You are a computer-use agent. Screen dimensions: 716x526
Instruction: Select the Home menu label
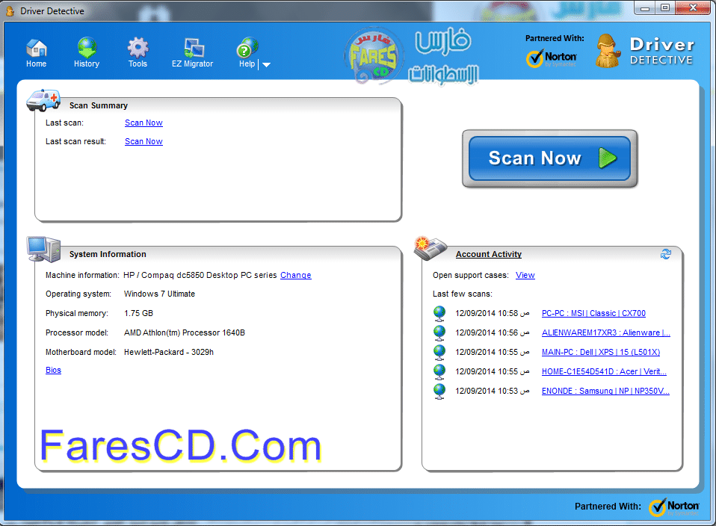coord(37,64)
